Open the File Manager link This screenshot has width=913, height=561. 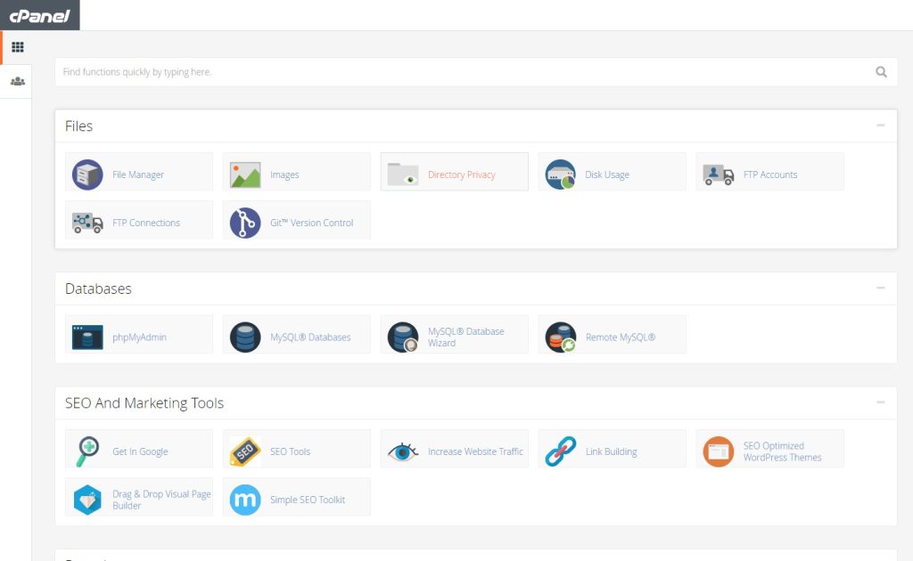tap(138, 175)
